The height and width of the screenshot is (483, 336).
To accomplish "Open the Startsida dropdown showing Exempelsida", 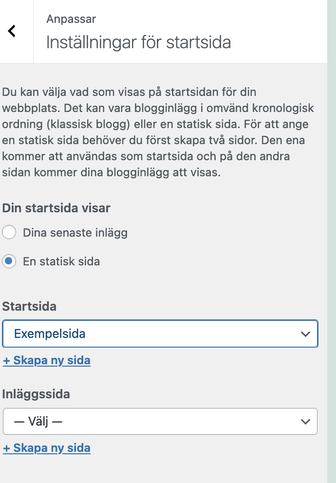I will point(160,334).
